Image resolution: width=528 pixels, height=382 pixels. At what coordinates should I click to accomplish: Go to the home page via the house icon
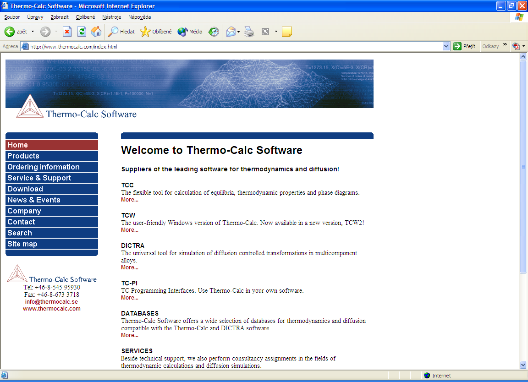point(96,32)
